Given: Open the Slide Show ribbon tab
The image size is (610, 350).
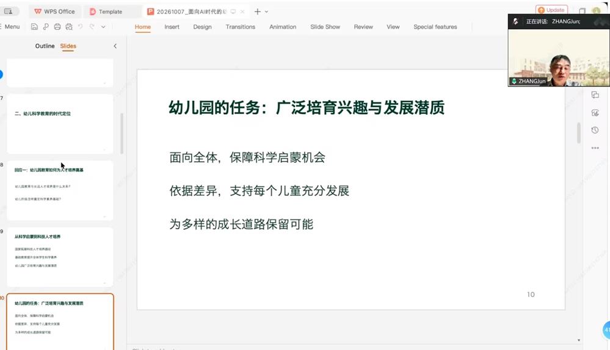Looking at the screenshot, I should coord(325,27).
